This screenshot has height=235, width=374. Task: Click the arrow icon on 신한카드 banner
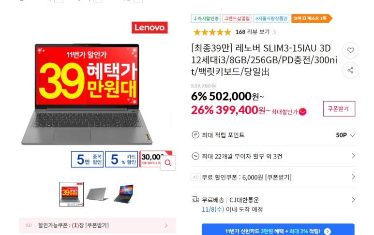[x=328, y=232]
